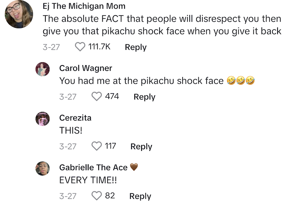Open Ej The Michigan Mom's profile picture
The height and width of the screenshot is (204, 288).
coord(19,14)
